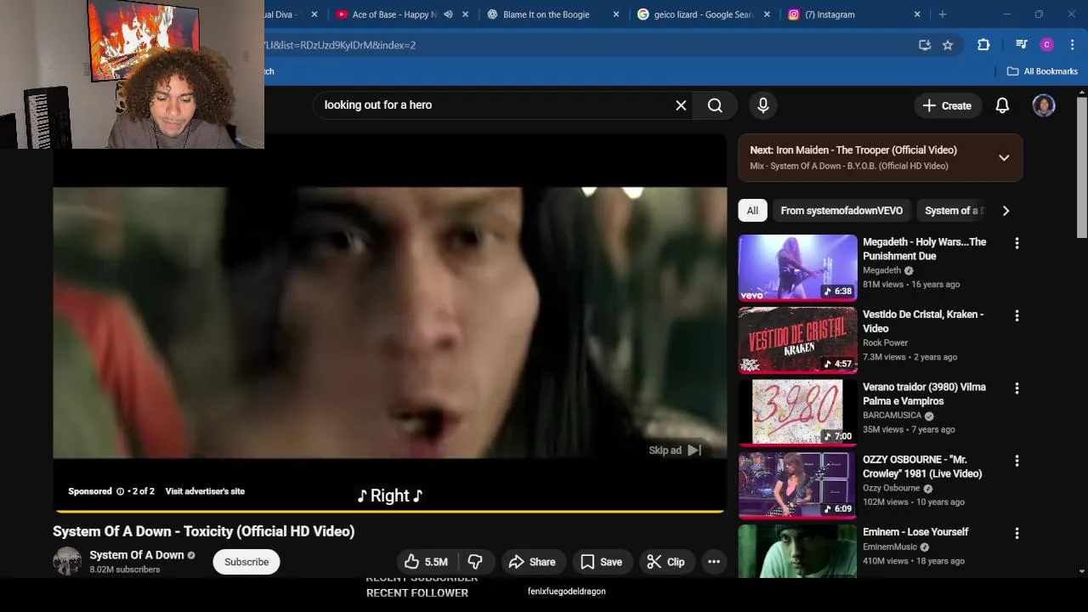Share the video

532,562
